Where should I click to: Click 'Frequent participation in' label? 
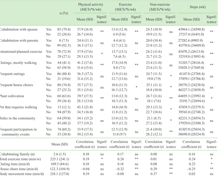[18, 129]
